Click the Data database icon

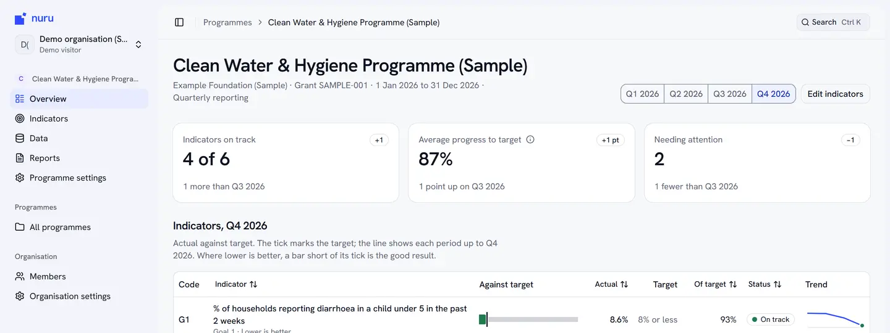pos(20,138)
